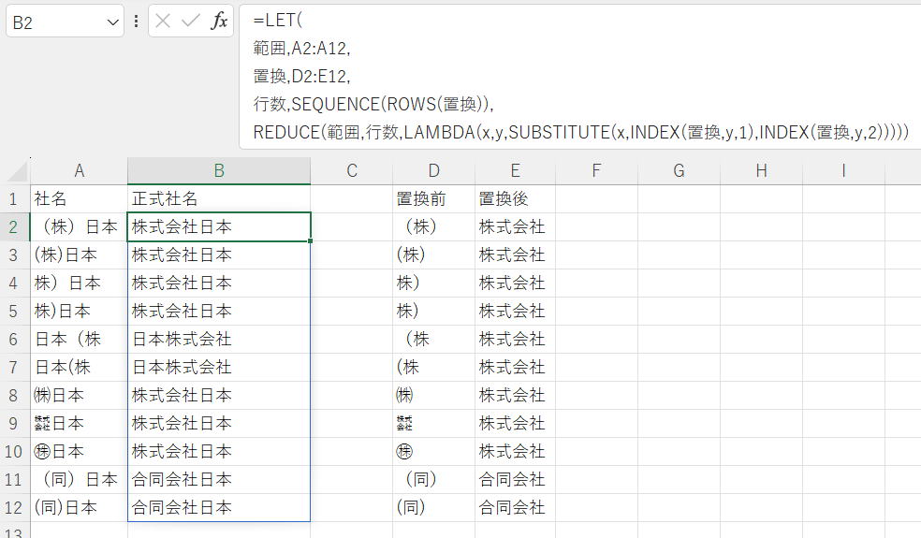
Task: Select column F header
Action: click(596, 171)
